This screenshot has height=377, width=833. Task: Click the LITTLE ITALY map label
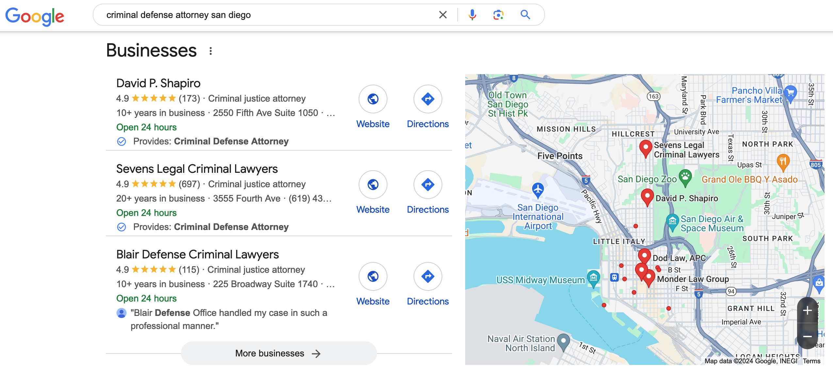tap(619, 241)
